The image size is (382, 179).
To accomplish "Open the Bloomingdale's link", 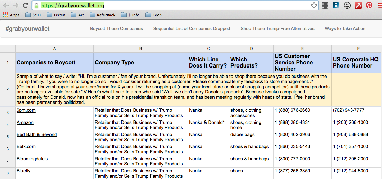I will 32,159.
